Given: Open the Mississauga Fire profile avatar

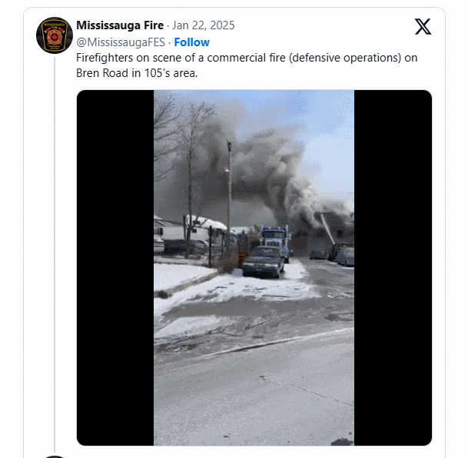Looking at the screenshot, I should [x=55, y=35].
